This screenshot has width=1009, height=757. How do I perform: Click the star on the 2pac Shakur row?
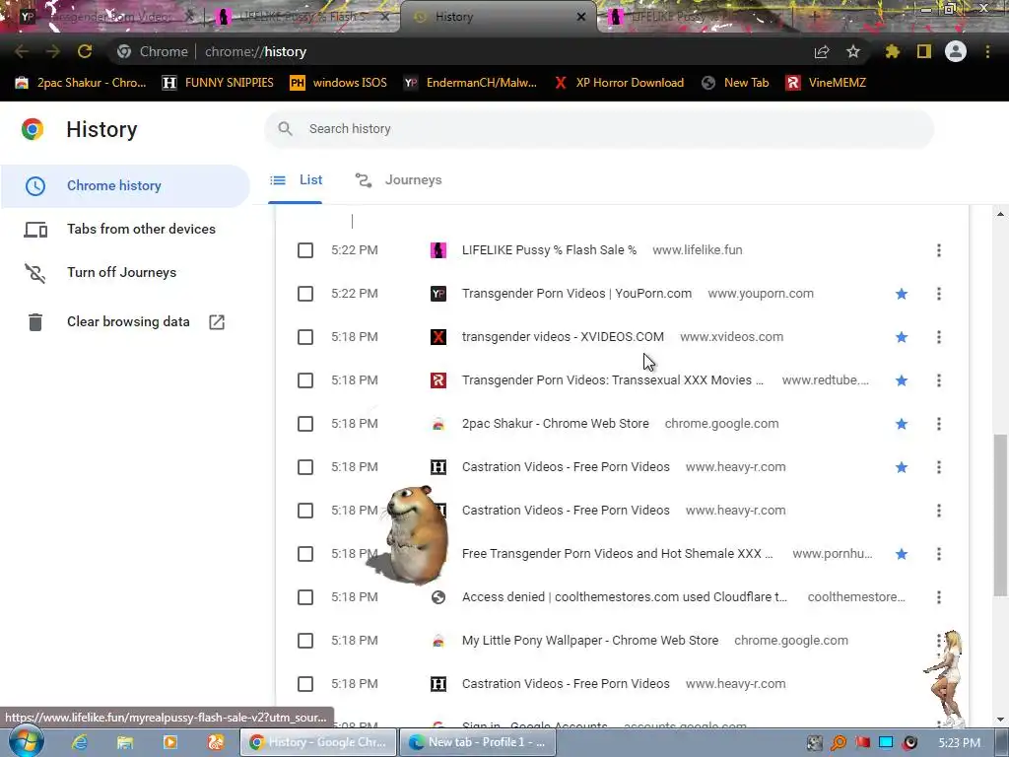pos(902,424)
